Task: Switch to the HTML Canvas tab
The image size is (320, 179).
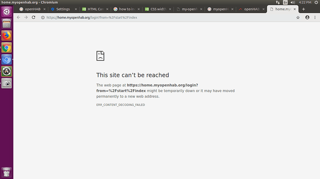Action: 95,9
